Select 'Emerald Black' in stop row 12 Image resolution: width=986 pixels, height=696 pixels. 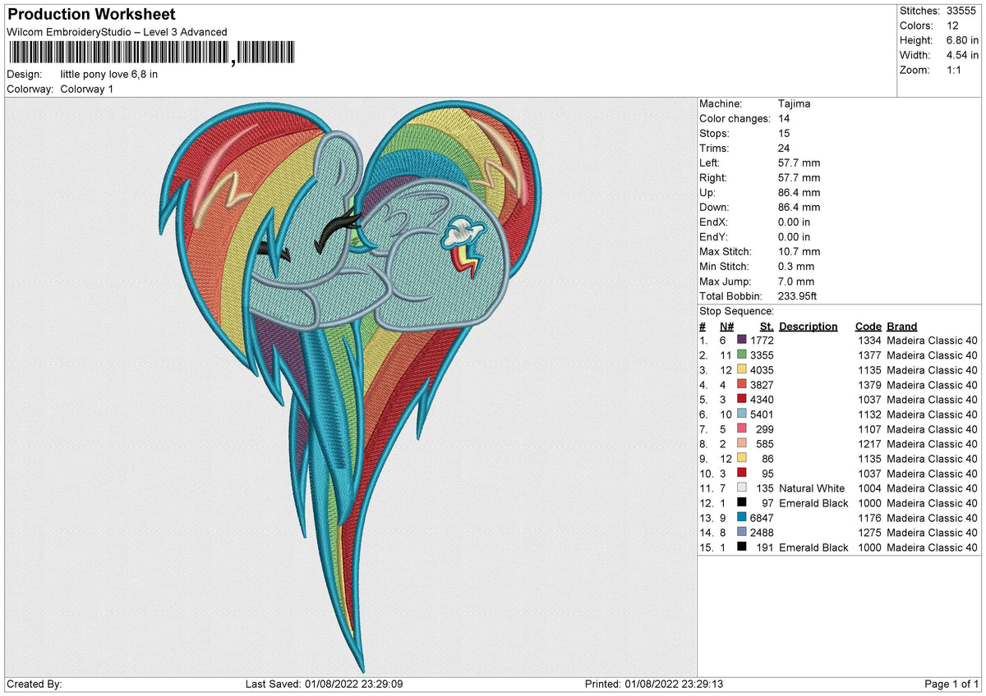coord(813,502)
